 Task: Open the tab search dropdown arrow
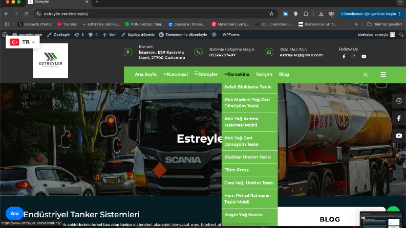point(400,2)
